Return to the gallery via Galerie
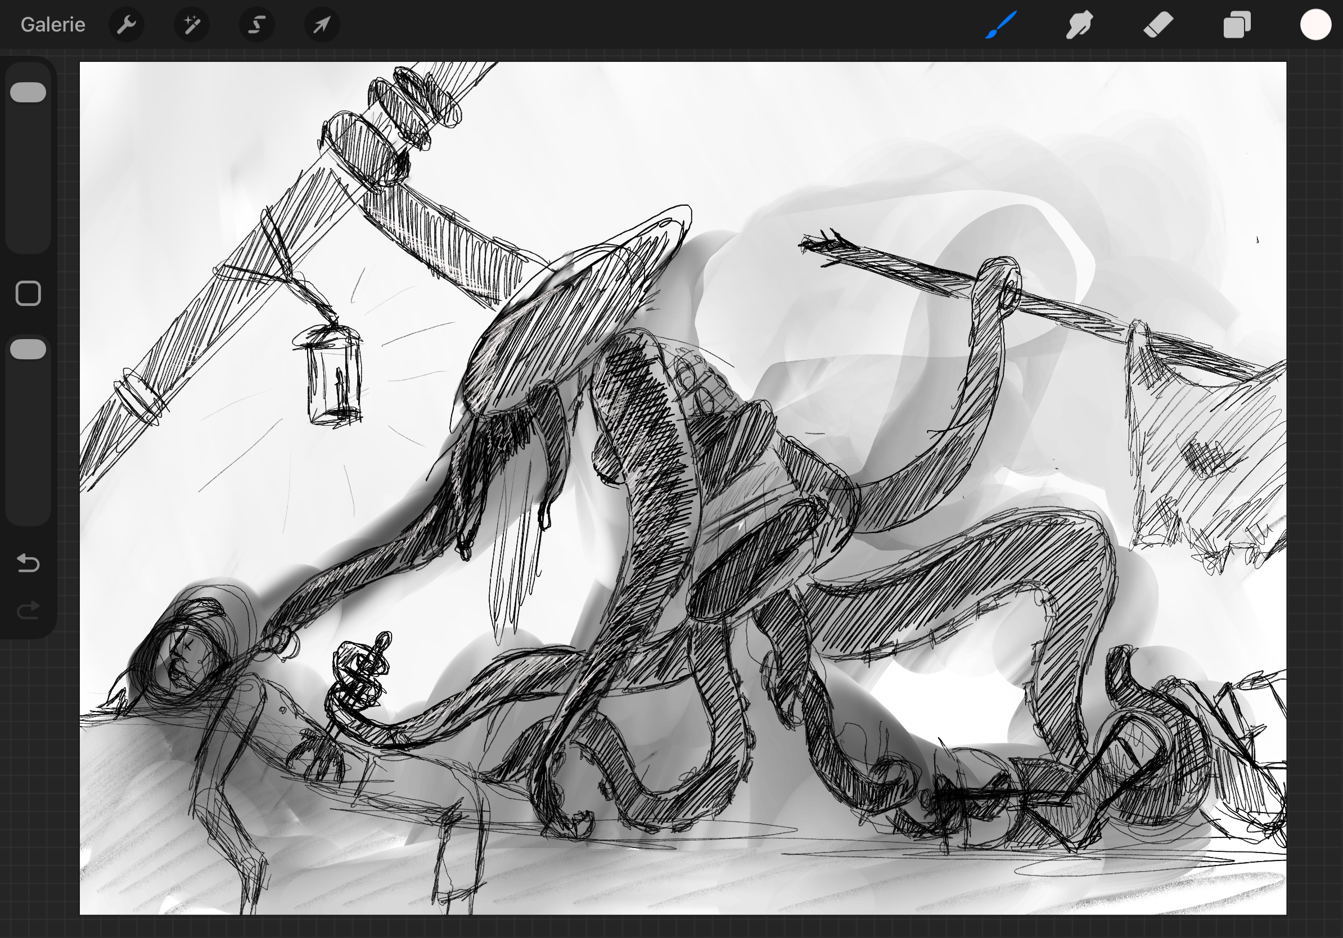Viewport: 1343px width, 938px height. (x=53, y=25)
